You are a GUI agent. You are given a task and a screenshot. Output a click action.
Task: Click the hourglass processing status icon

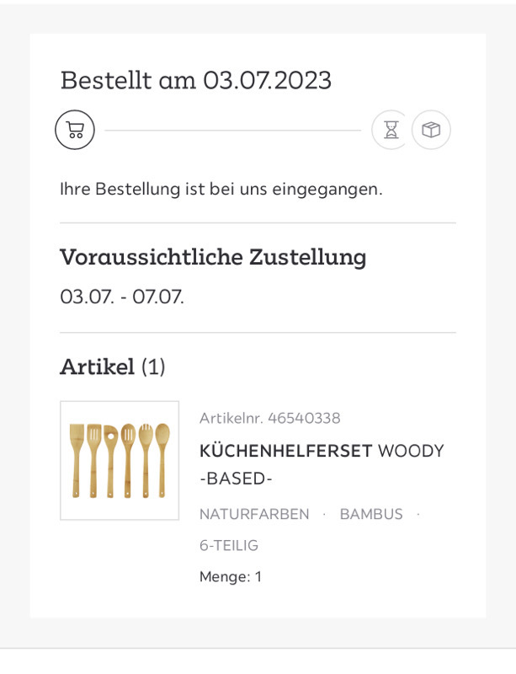391,131
